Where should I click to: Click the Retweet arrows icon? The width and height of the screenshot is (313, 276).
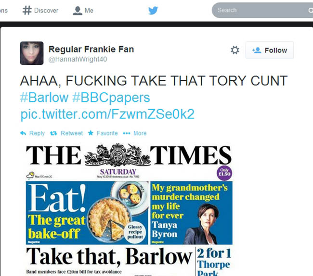[53, 133]
